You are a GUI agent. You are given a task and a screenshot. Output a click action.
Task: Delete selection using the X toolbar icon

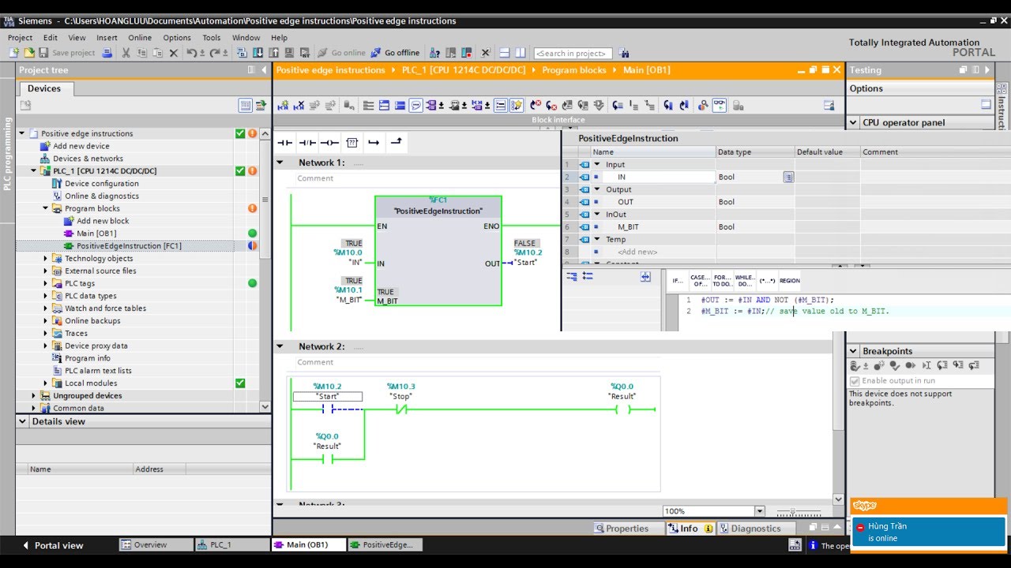(x=174, y=53)
